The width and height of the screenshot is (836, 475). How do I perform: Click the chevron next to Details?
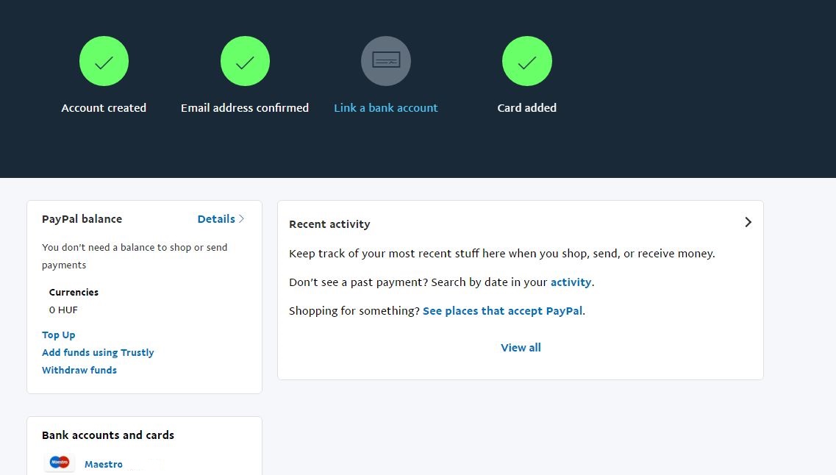tap(242, 219)
